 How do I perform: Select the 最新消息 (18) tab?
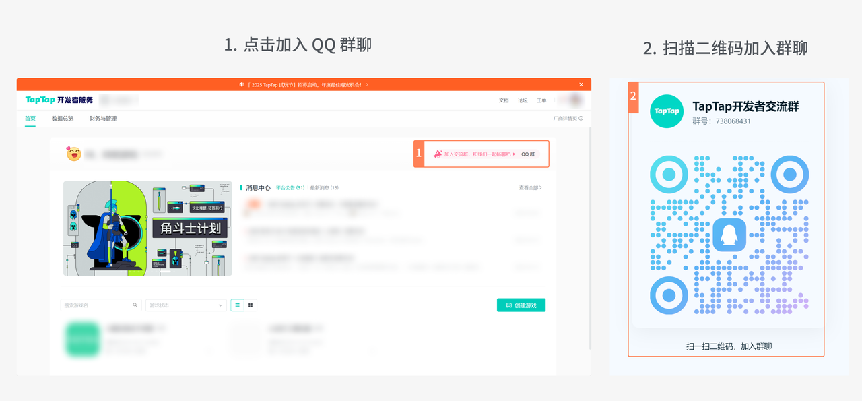pos(325,188)
